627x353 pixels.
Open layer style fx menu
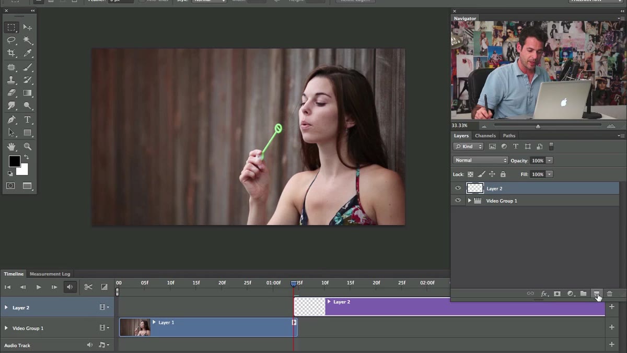pyautogui.click(x=544, y=294)
